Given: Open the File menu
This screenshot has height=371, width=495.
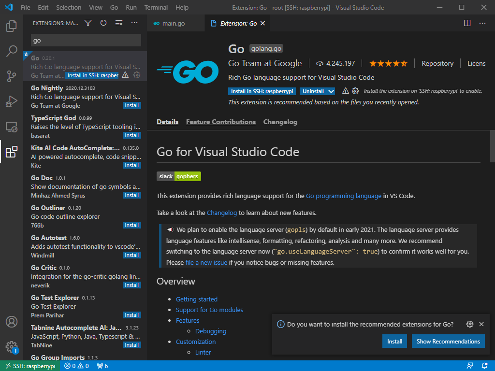Looking at the screenshot, I should tap(26, 8).
